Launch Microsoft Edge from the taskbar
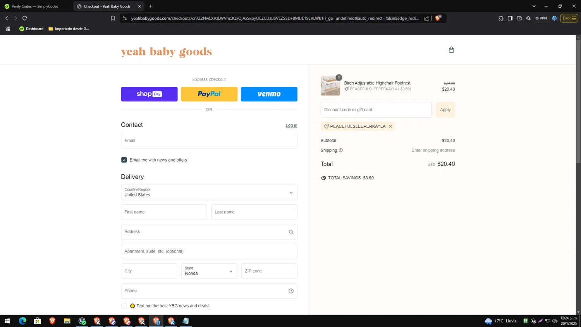The image size is (581, 327). (x=22, y=321)
